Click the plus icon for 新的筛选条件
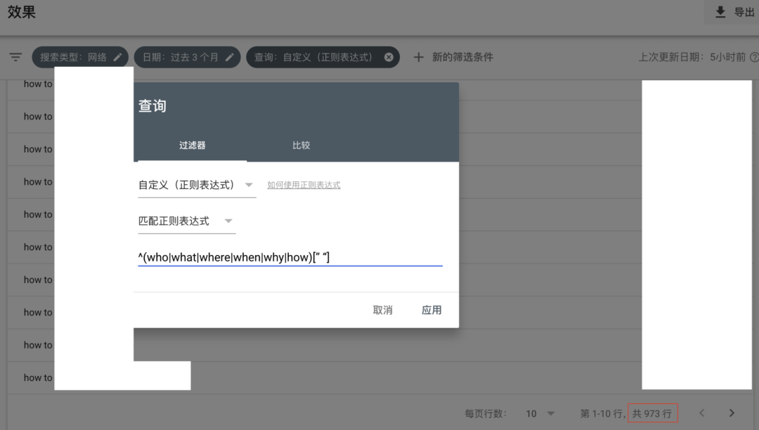Viewport: 759px width, 430px height. [x=419, y=58]
